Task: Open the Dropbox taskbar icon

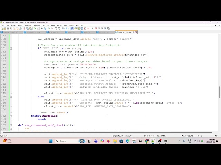Action: [x=140, y=141]
